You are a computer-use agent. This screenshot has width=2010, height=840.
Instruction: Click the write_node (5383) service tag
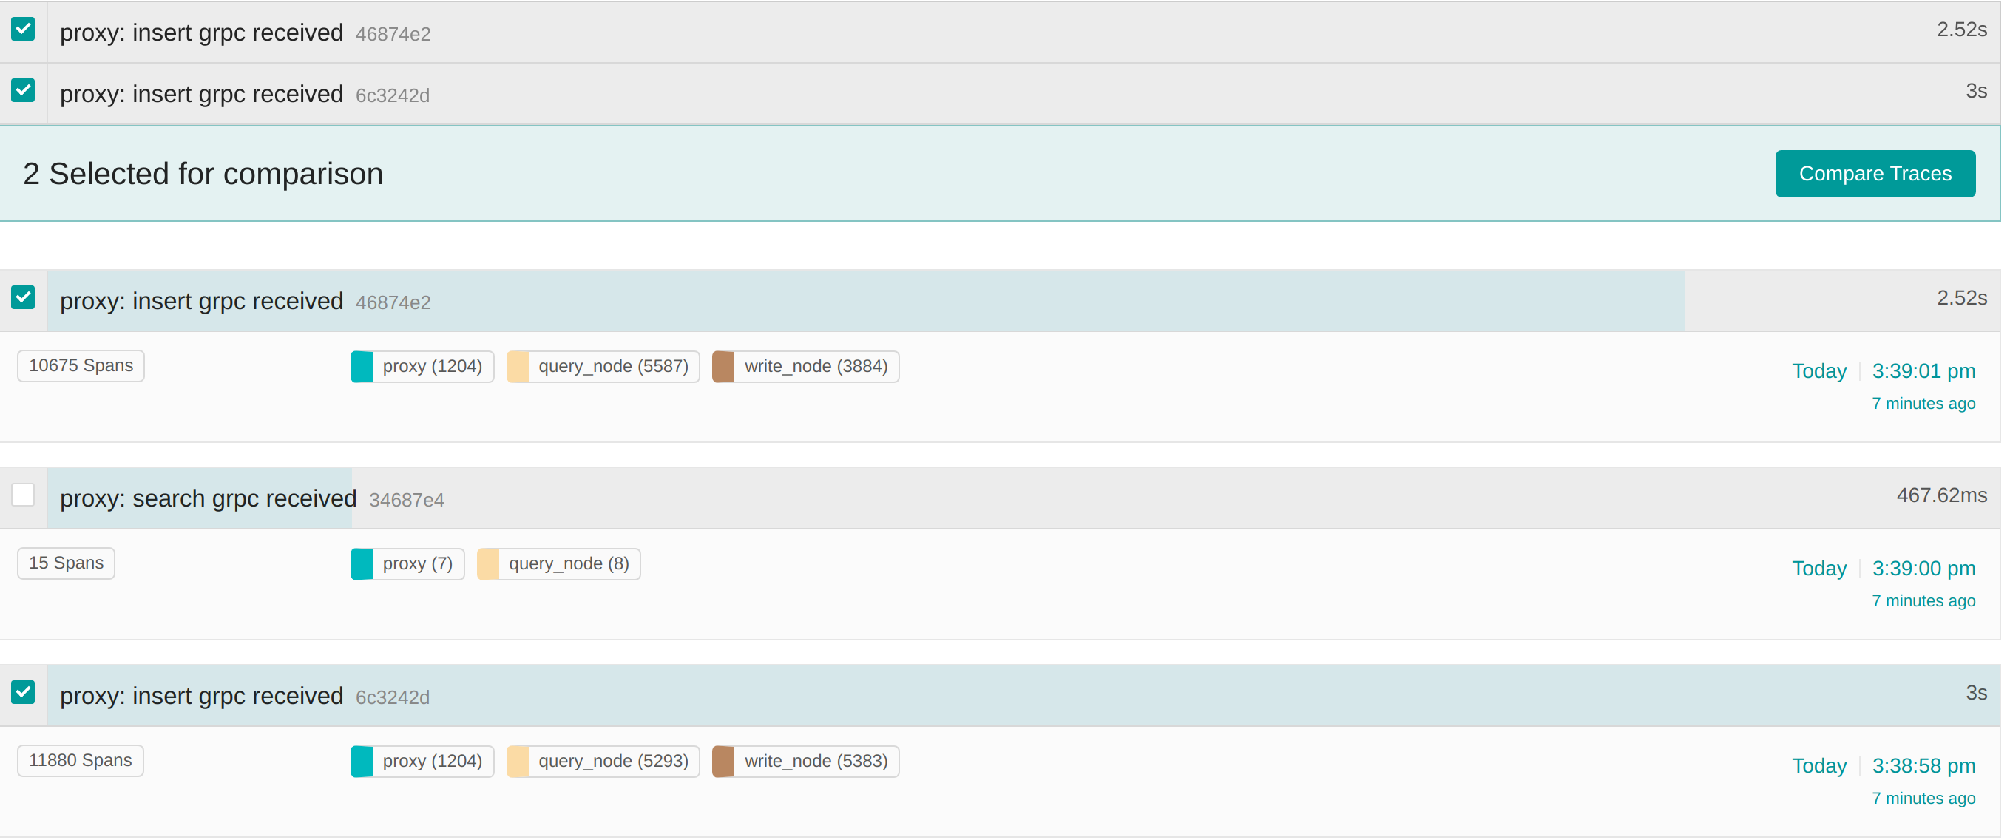[x=806, y=761]
